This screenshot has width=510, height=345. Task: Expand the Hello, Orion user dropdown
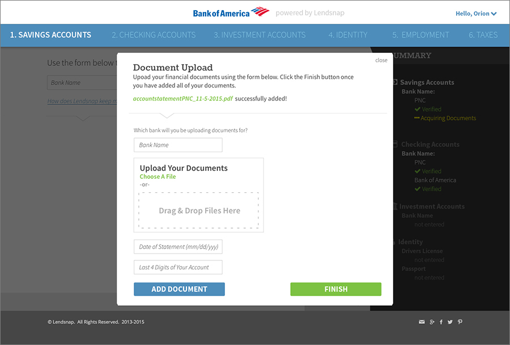[476, 14]
